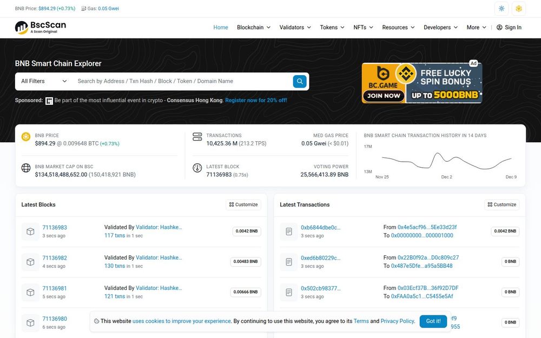Open the 117 txns link

(115, 236)
